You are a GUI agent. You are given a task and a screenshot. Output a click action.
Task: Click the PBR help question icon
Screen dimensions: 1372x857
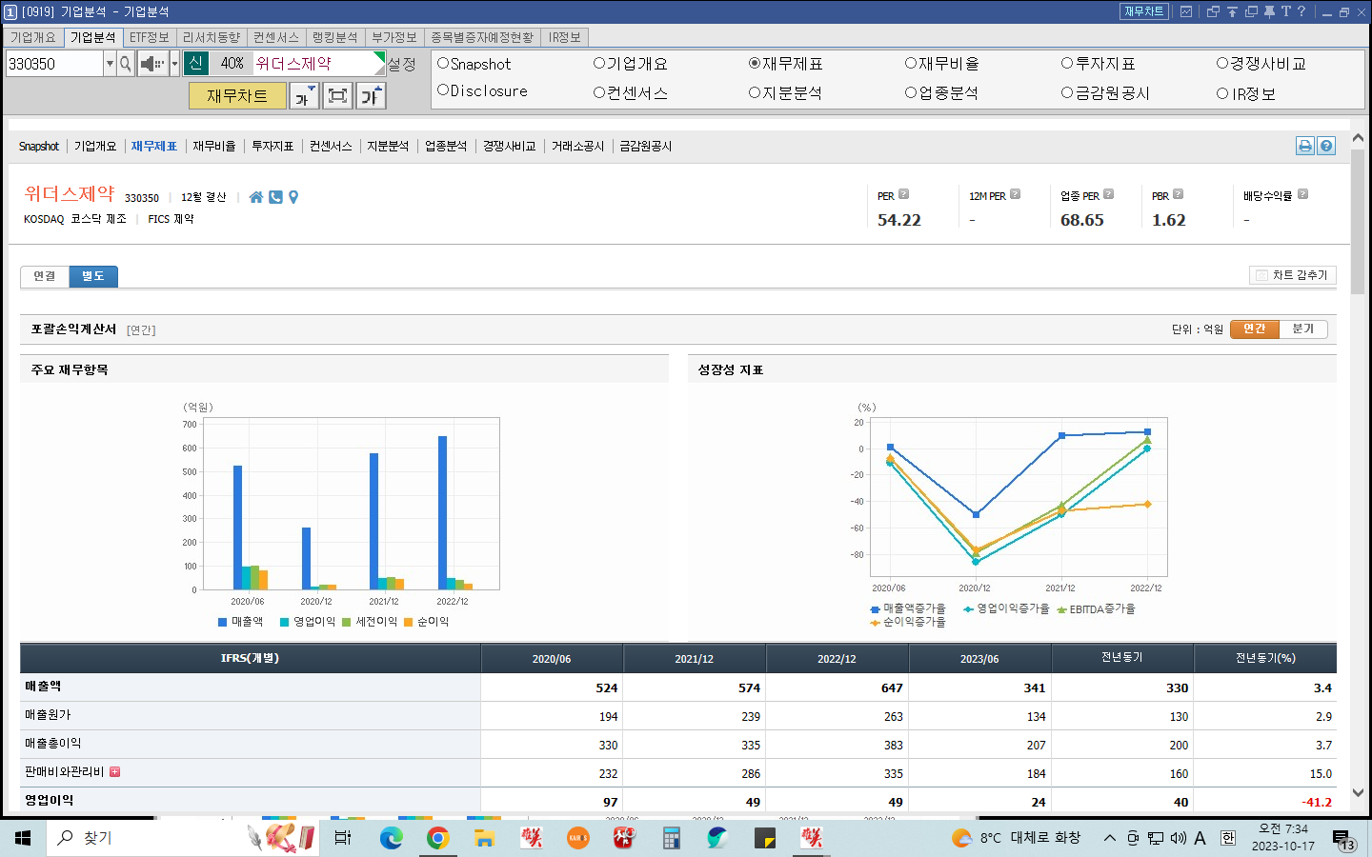click(1179, 194)
